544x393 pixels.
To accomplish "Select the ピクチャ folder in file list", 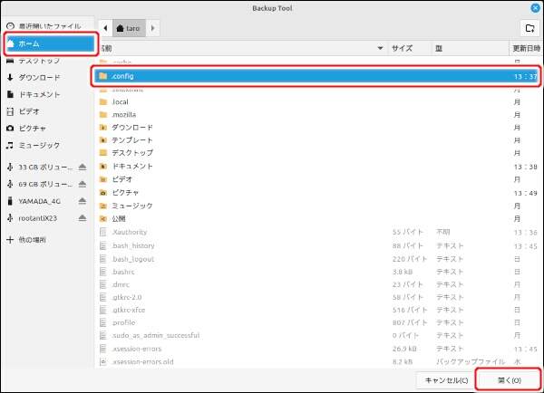I will (x=316, y=193).
